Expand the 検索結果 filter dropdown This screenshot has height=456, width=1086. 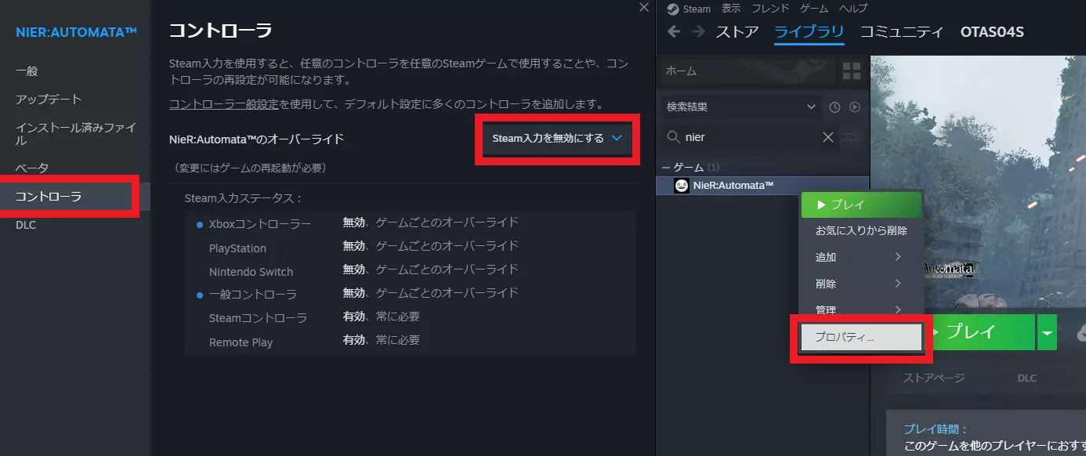[740, 107]
